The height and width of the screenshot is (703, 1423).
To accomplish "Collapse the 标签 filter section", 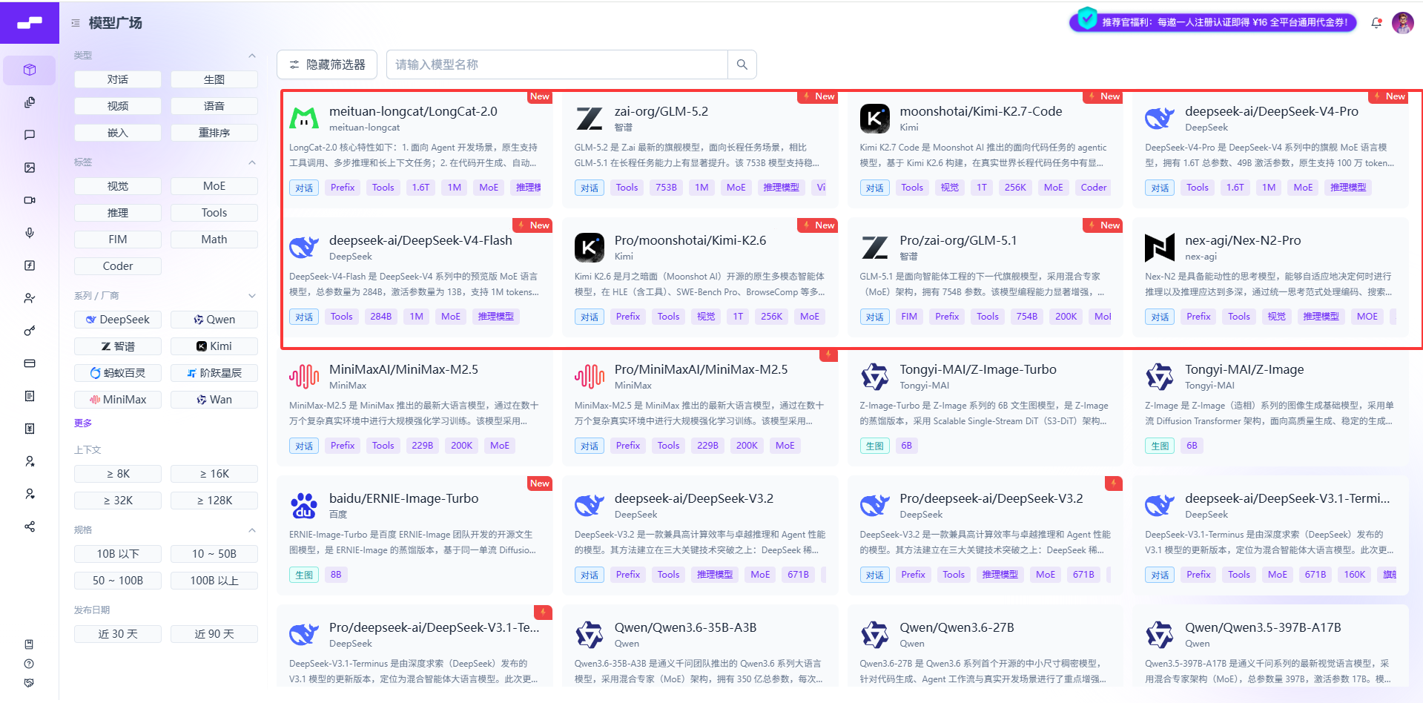I will (x=252, y=162).
